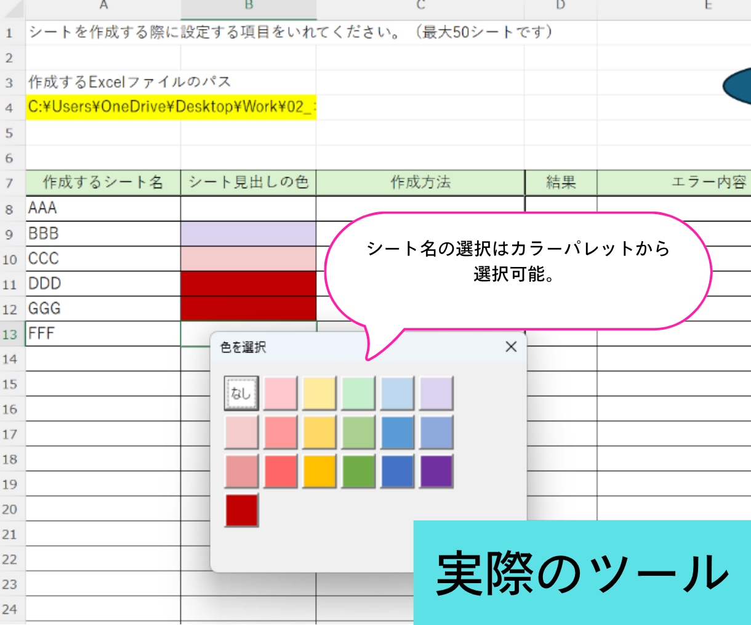Viewport: 751px width, 625px height.
Task: Choose the coral red swatch in third row
Action: click(x=280, y=471)
